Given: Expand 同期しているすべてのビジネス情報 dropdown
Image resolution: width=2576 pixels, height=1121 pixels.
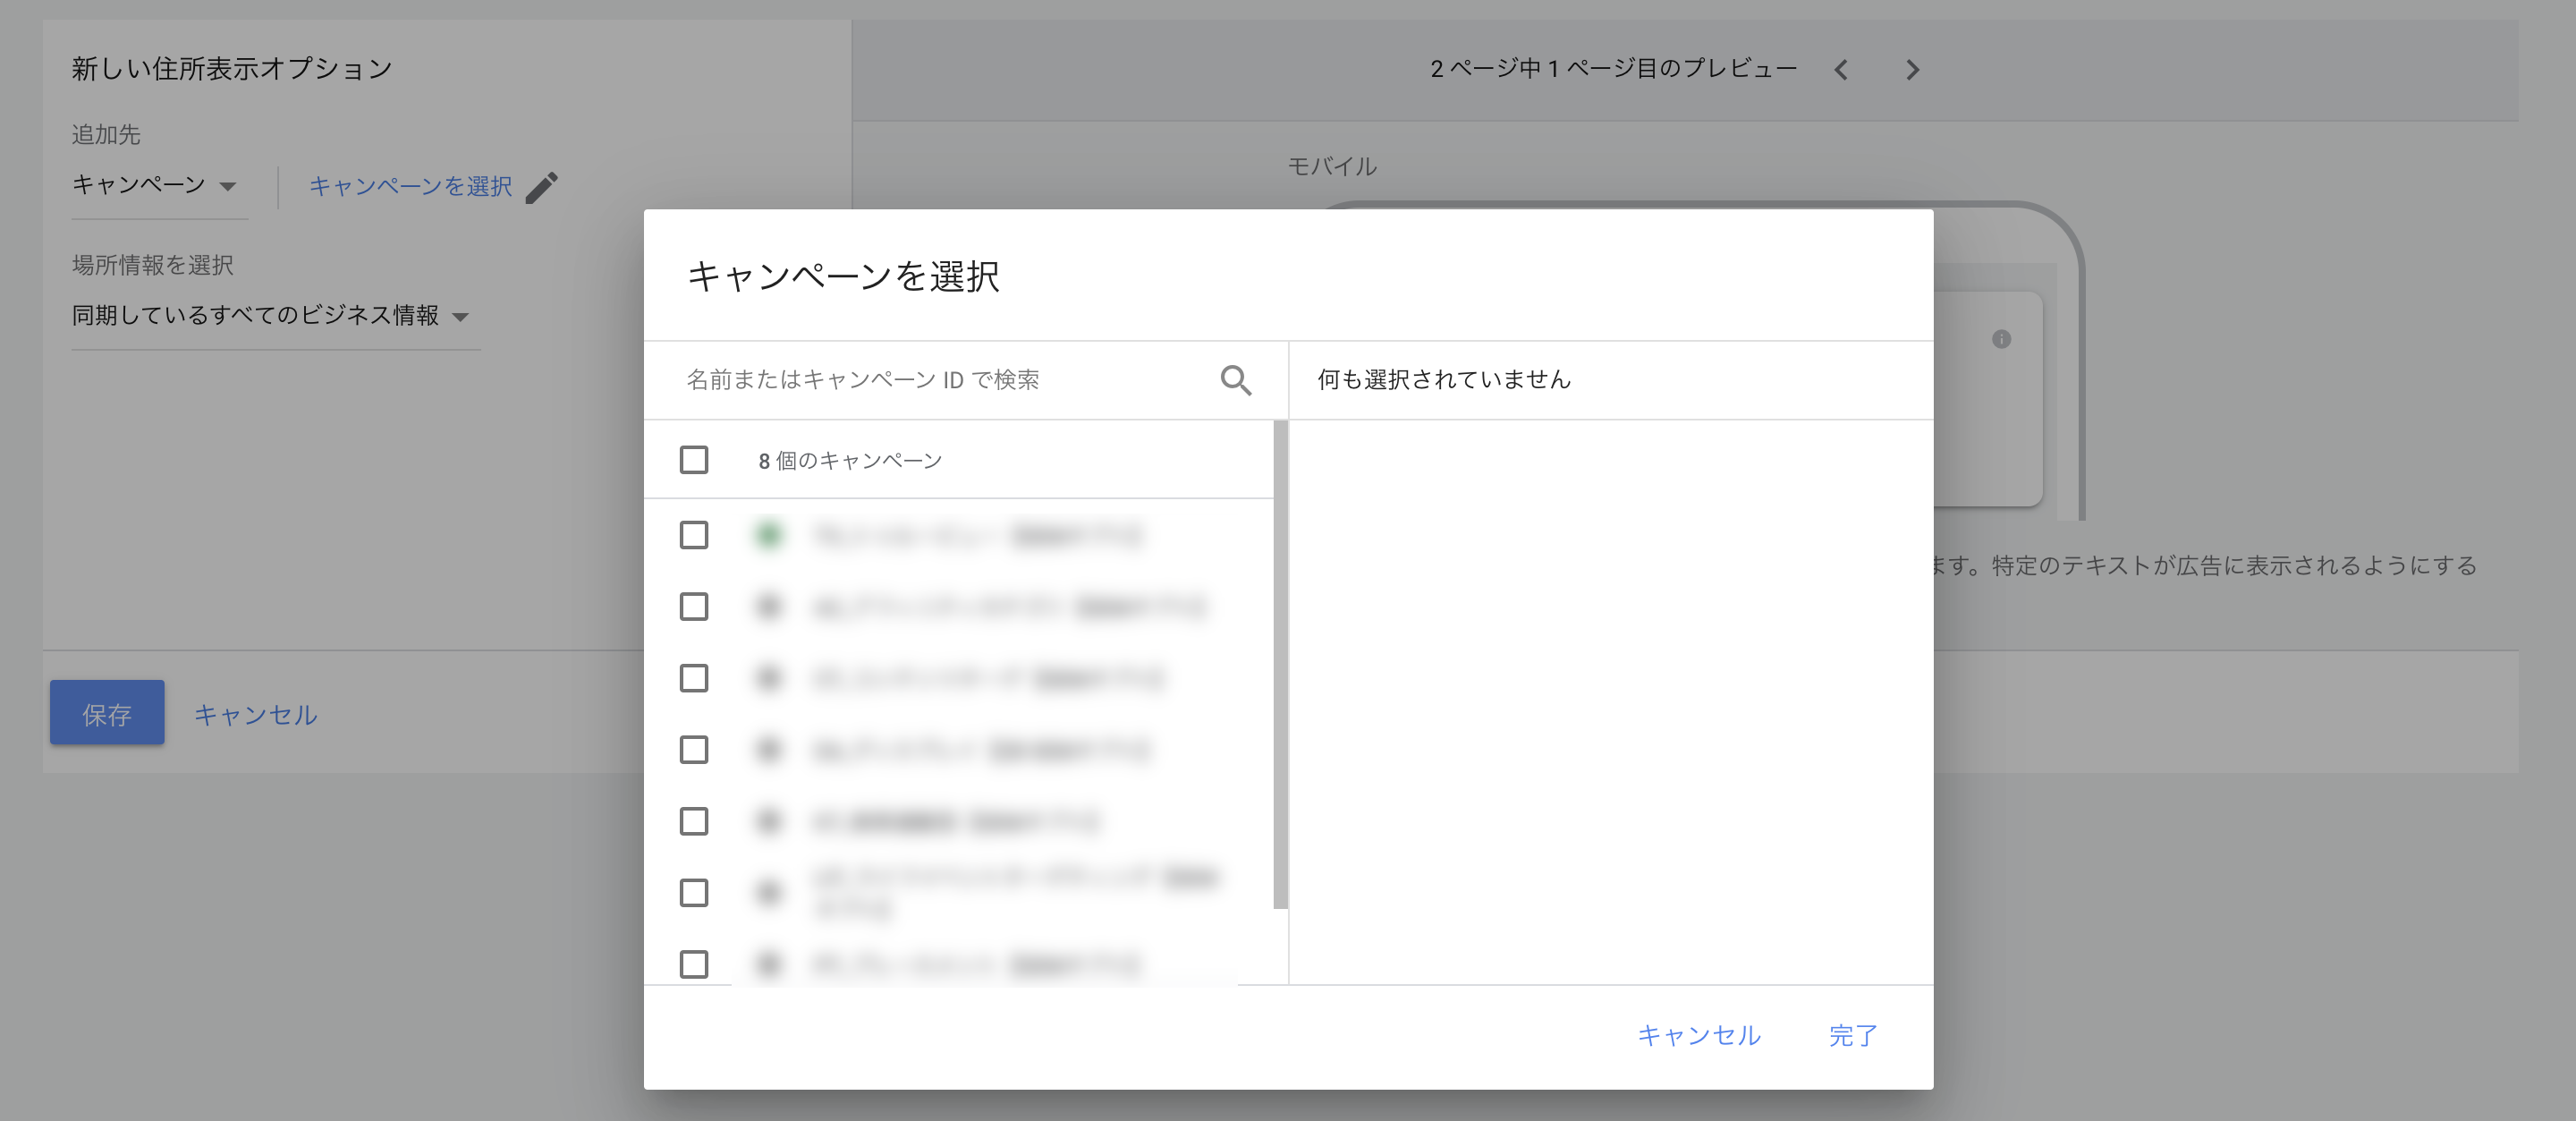Looking at the screenshot, I should pyautogui.click(x=270, y=316).
